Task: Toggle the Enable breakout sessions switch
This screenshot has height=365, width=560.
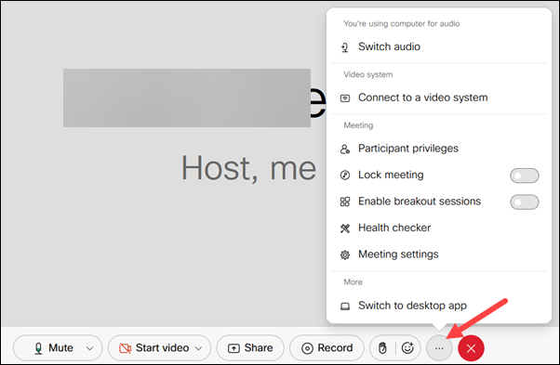Action: click(525, 202)
